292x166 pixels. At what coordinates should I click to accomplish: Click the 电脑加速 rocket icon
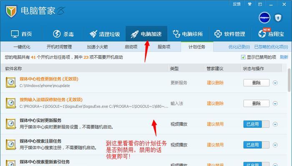pyautogui.click(x=134, y=34)
